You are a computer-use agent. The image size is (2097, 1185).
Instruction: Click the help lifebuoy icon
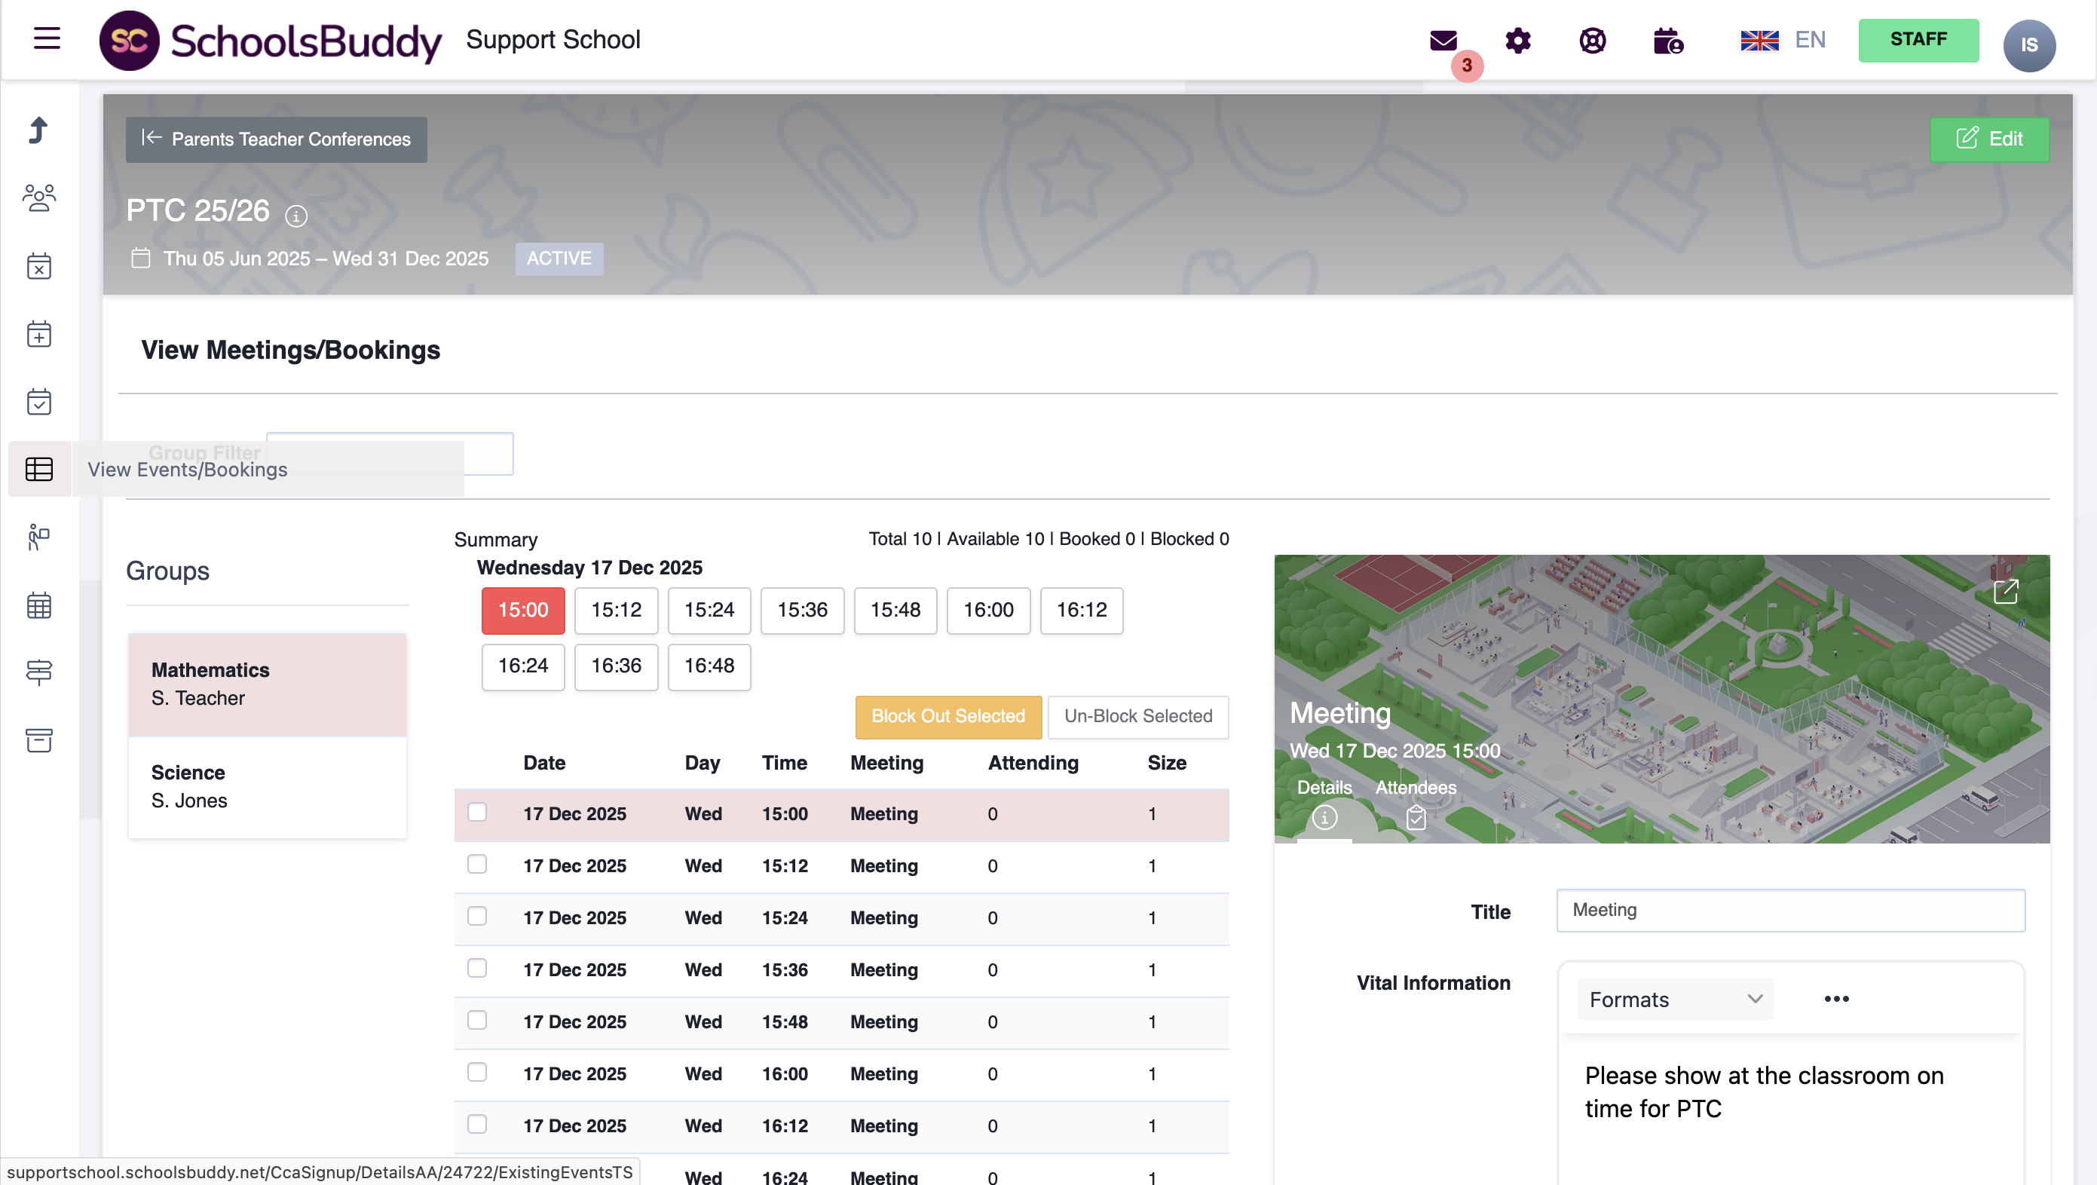pos(1592,41)
